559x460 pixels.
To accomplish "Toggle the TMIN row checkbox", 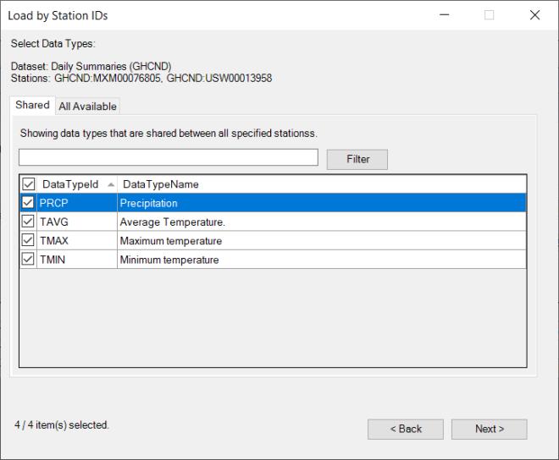I will click(28, 260).
